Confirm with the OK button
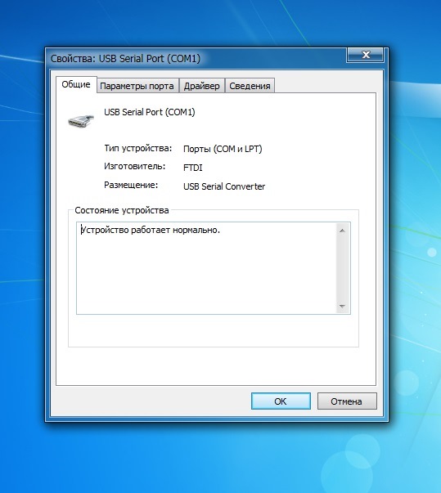Viewport: 441px width, 493px height. coord(281,401)
